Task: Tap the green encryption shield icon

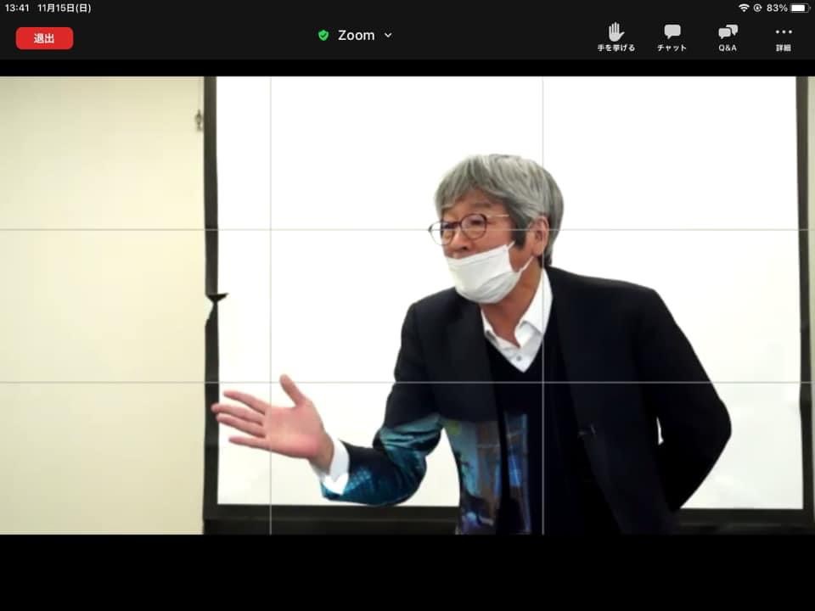Action: click(x=323, y=36)
